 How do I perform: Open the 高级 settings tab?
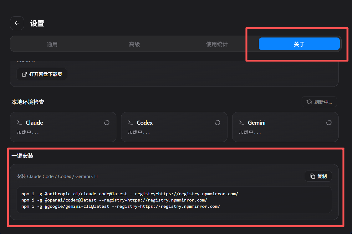tap(134, 44)
